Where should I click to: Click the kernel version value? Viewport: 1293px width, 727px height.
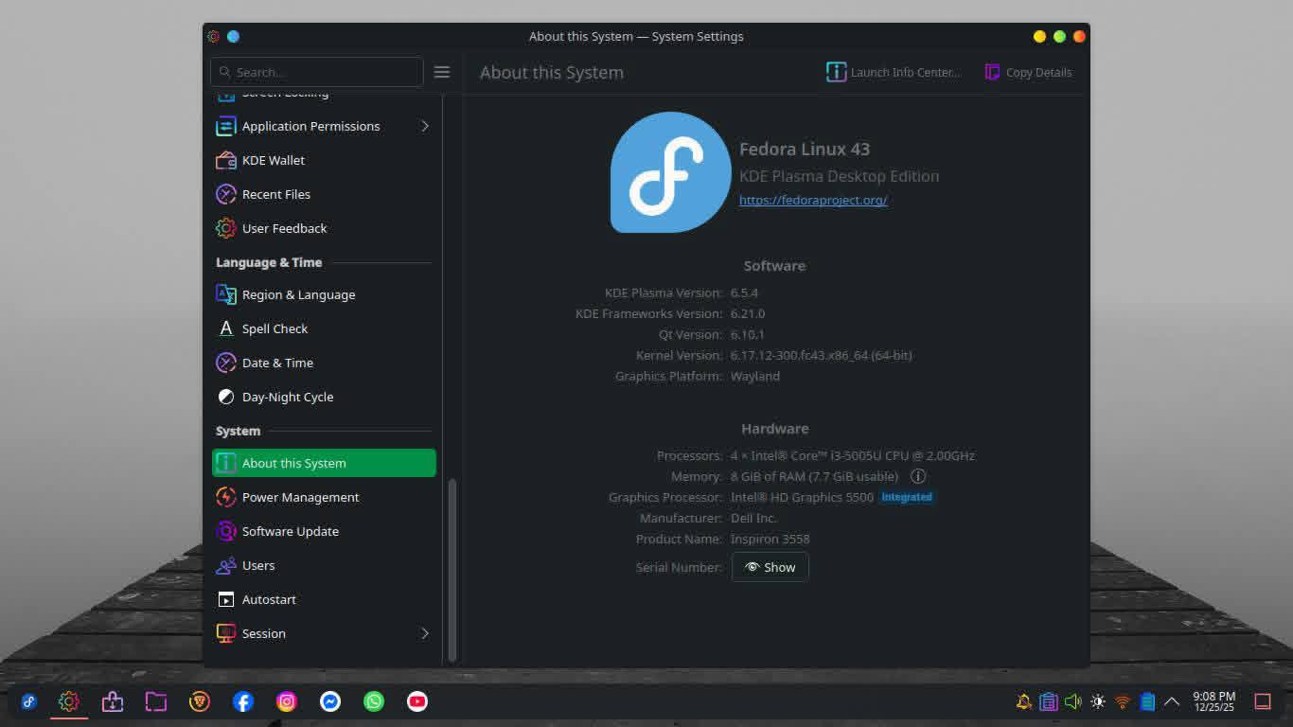pos(822,355)
